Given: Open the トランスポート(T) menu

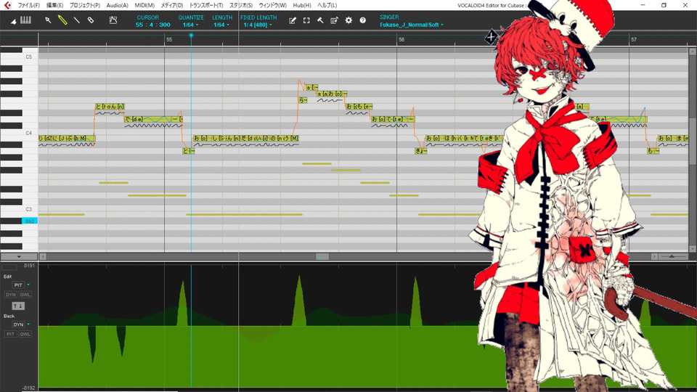Looking at the screenshot, I should click(x=206, y=5).
